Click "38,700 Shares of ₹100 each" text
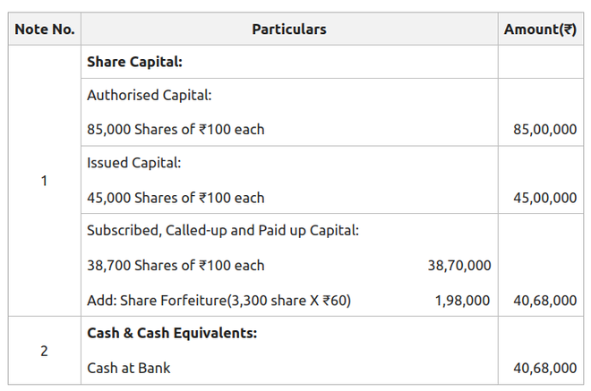The image size is (591, 391). pos(176,265)
